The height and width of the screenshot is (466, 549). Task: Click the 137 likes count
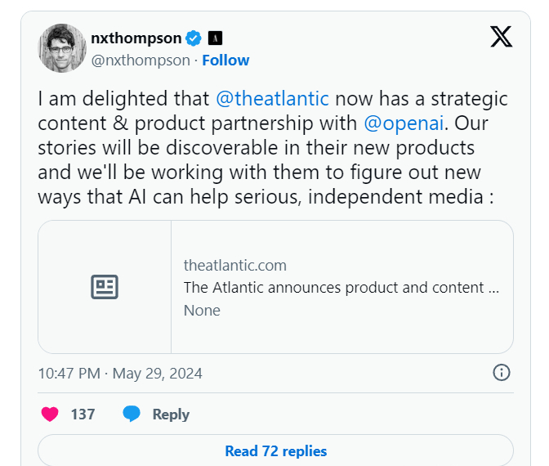[x=83, y=414]
